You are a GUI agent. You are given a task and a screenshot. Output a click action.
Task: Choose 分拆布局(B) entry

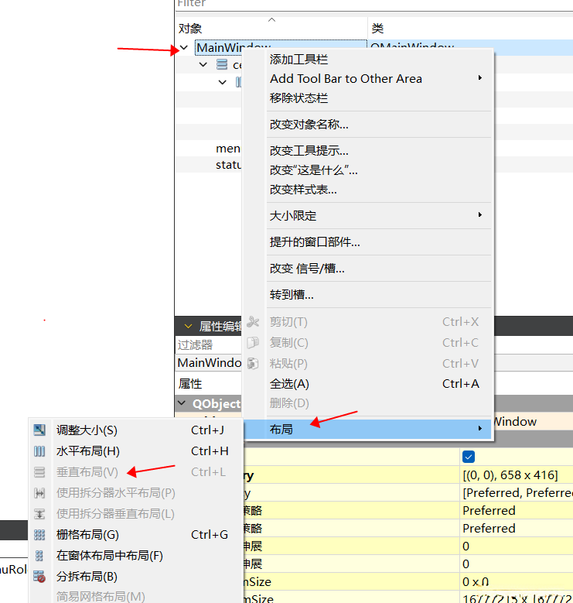tap(87, 577)
